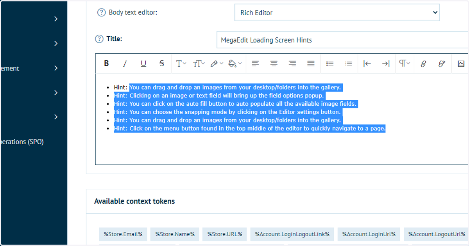Toggle the bulleted list
This screenshot has width=469, height=246.
(330, 64)
